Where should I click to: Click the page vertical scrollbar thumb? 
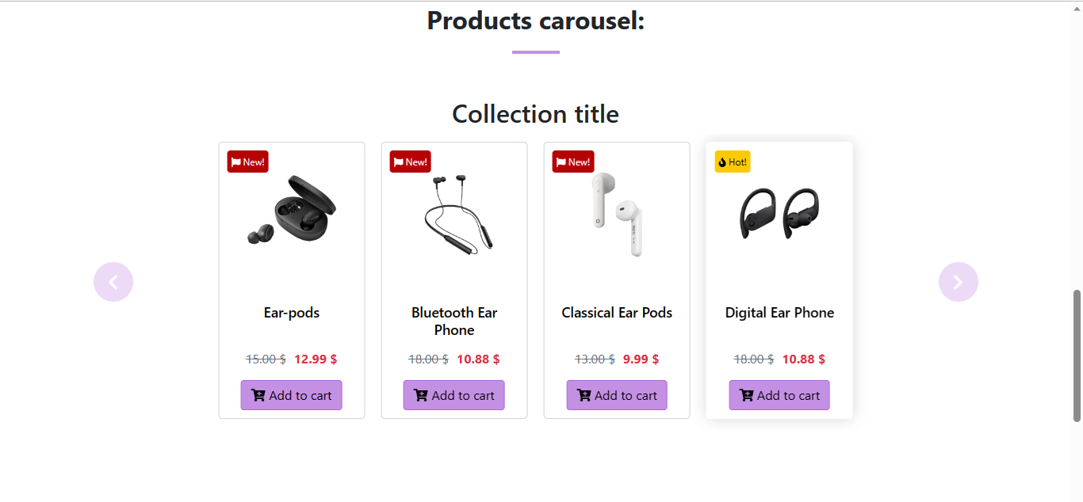point(1077,356)
